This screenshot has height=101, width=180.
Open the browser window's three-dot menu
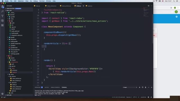pyautogui.click(x=178, y=8)
